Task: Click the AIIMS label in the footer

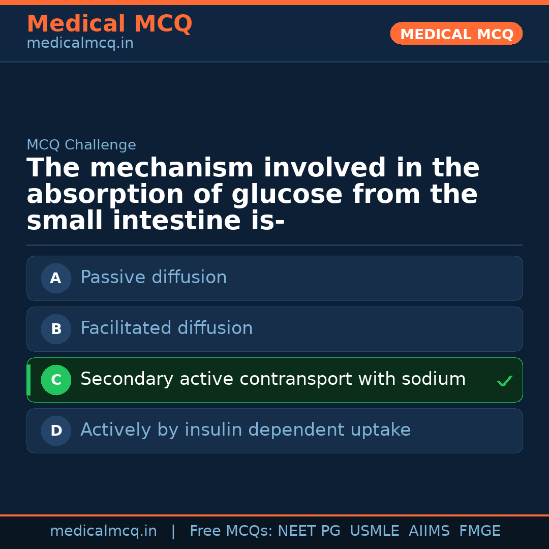Action: 429,531
